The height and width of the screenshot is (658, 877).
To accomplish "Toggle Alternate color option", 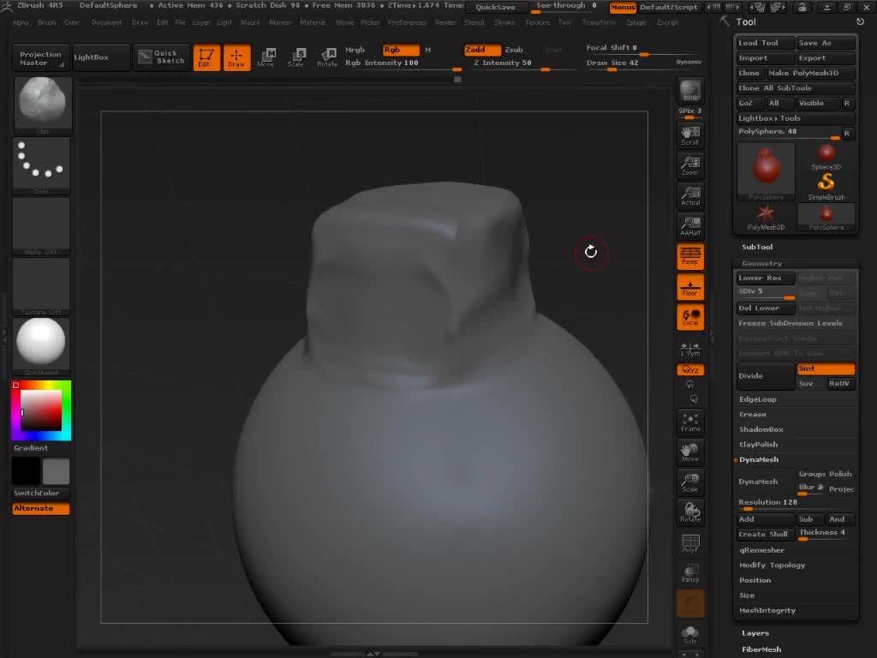I will click(x=41, y=509).
